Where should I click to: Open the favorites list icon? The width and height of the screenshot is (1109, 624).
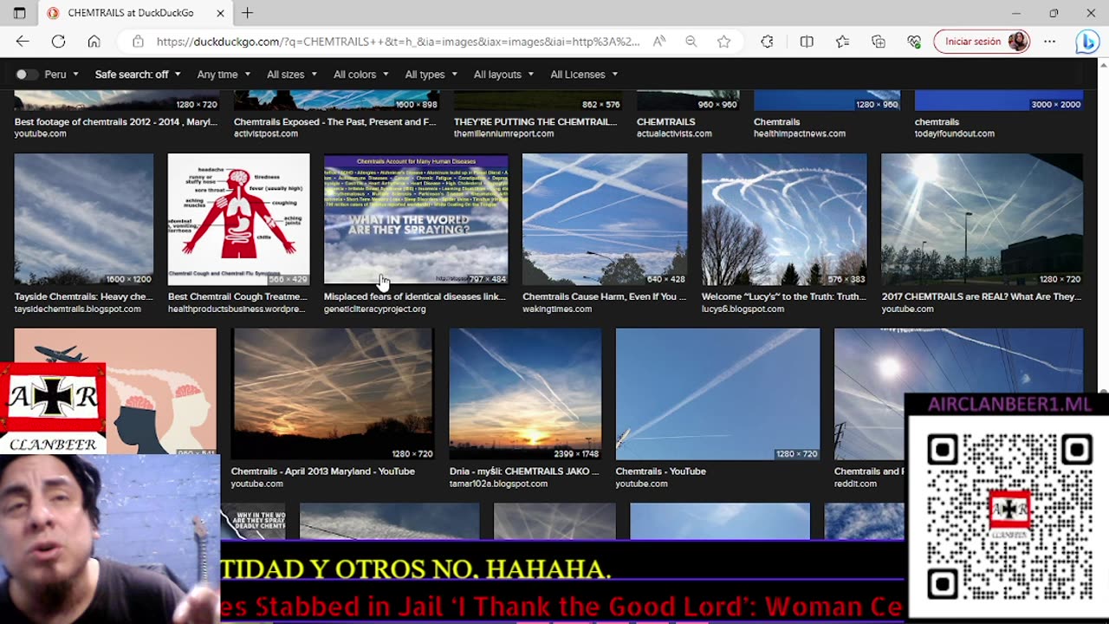point(842,42)
